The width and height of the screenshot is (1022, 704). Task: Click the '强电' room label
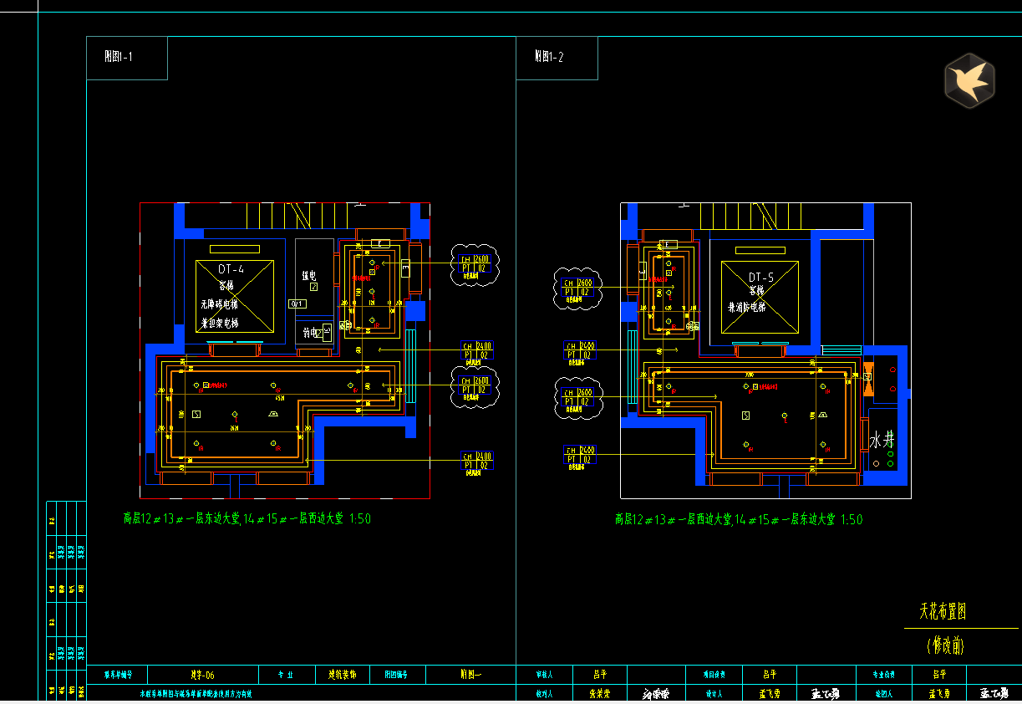pos(308,275)
